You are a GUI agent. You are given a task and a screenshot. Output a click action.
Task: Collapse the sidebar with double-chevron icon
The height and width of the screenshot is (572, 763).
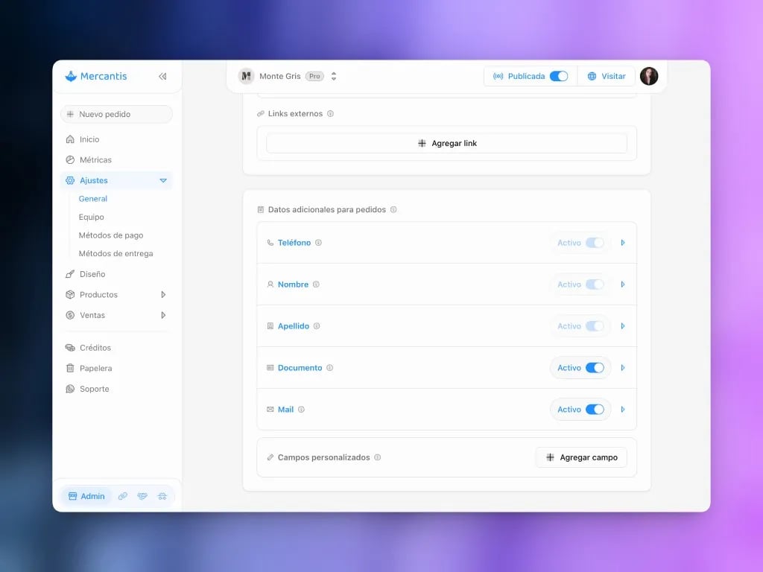click(162, 77)
